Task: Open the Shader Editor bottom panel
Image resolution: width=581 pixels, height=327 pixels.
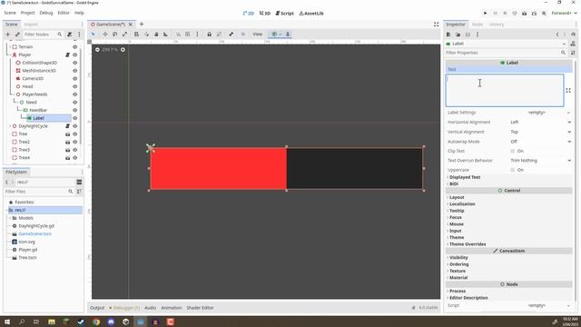Action: point(200,308)
